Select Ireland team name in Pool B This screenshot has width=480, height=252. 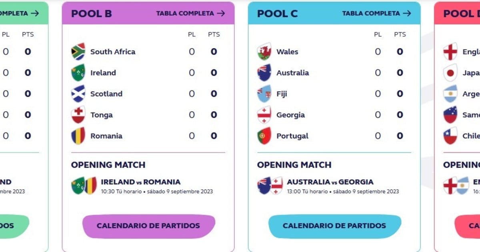click(103, 73)
